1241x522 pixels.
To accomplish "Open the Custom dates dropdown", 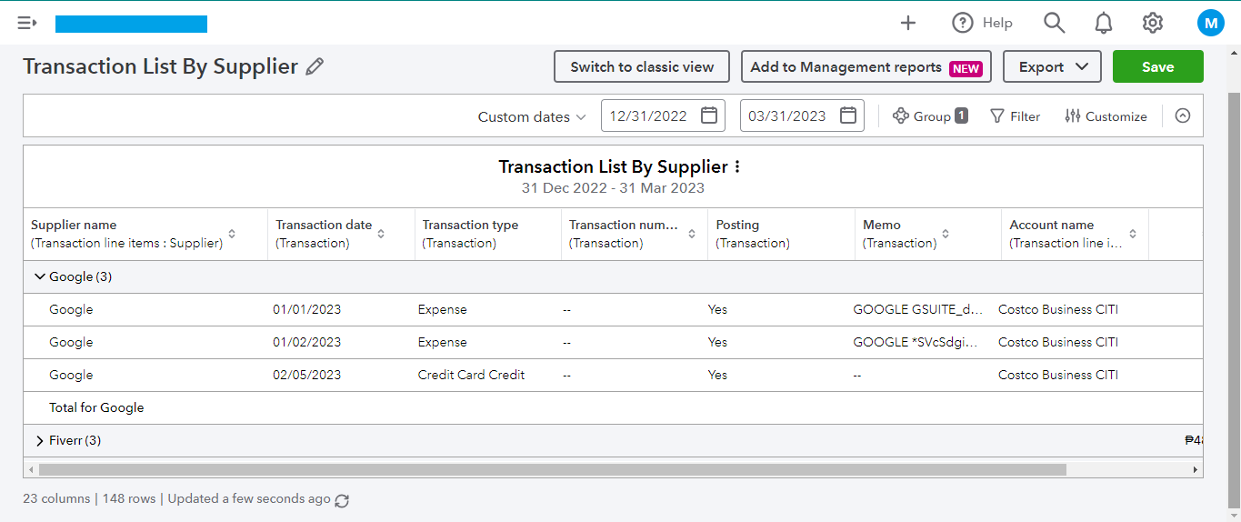I will (x=532, y=116).
